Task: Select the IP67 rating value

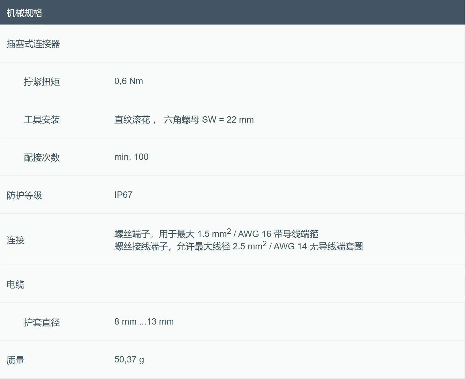Action: tap(123, 195)
